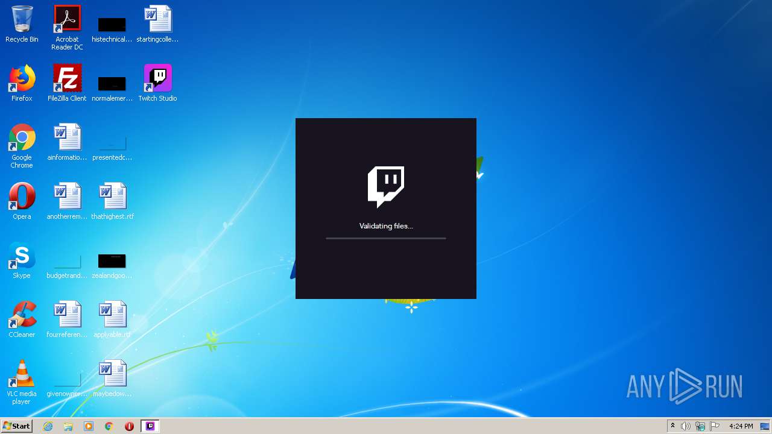Open Chrome from the taskbar
Screen dimensions: 772x434
tap(109, 426)
